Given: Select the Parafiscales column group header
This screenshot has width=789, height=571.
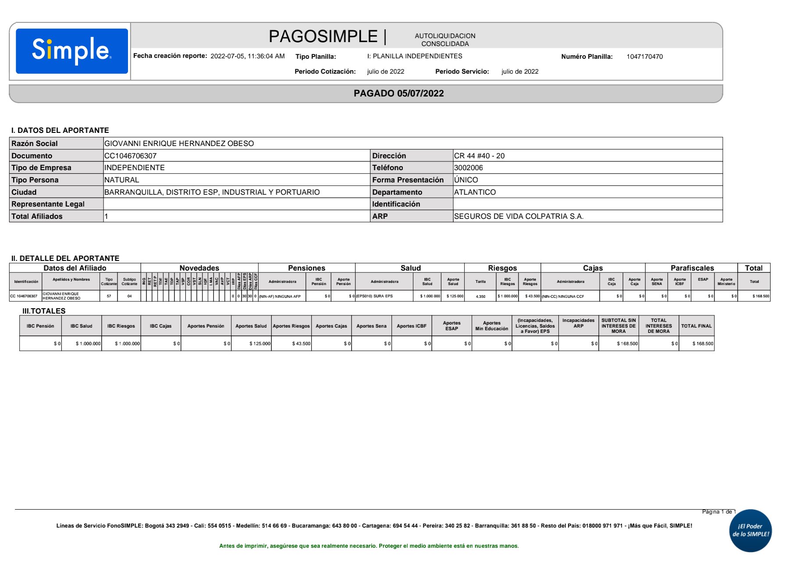Looking at the screenshot, I should click(692, 268).
